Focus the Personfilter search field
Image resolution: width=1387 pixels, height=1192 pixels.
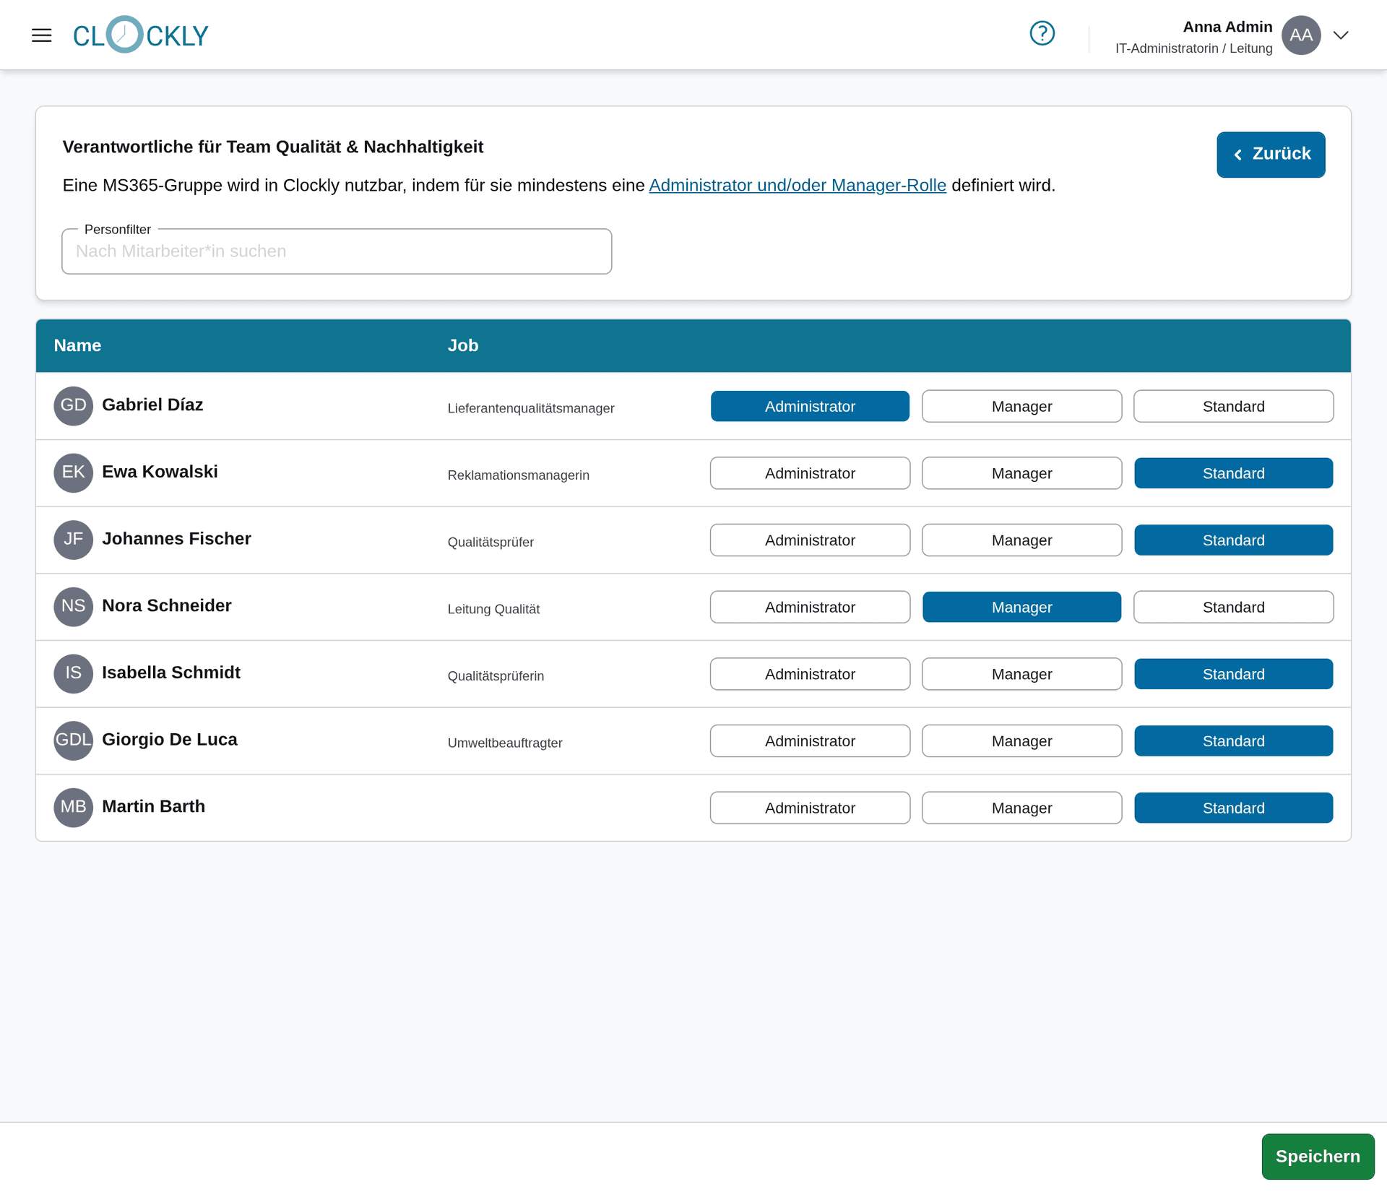(x=337, y=251)
